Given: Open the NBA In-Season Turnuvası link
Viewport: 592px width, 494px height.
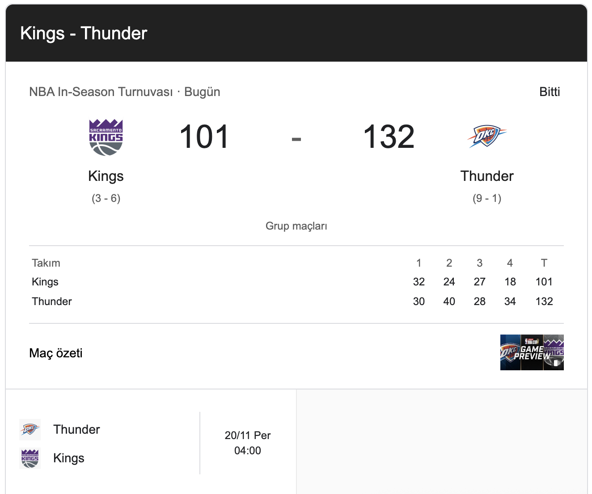Looking at the screenshot, I should click(101, 92).
